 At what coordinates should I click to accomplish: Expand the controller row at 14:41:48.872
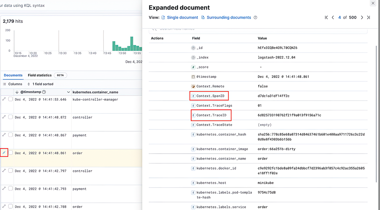tap(4, 117)
